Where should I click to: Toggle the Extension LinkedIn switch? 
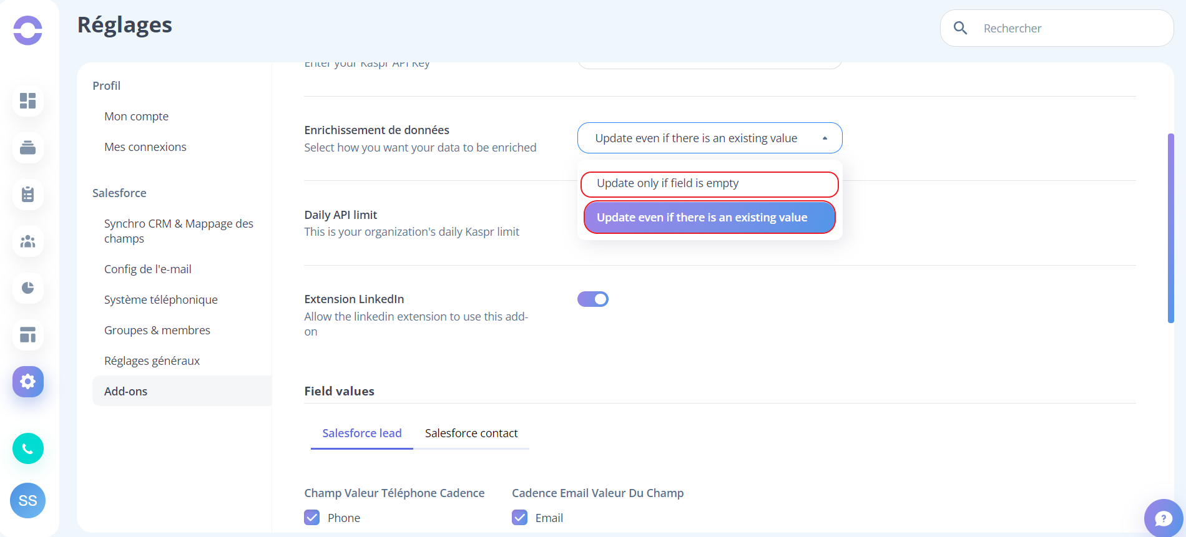[593, 299]
